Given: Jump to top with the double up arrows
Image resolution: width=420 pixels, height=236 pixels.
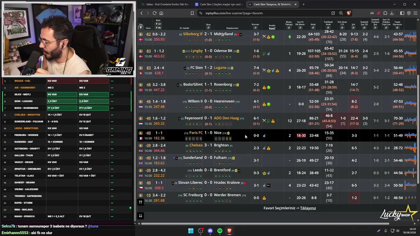Looking at the screenshot, I should point(140,202).
